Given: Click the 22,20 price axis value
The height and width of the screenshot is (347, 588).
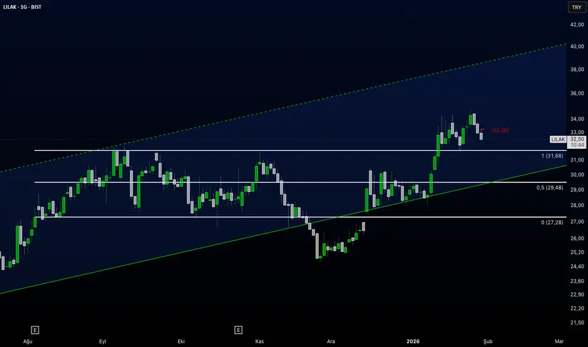Looking at the screenshot, I should pyautogui.click(x=577, y=309).
